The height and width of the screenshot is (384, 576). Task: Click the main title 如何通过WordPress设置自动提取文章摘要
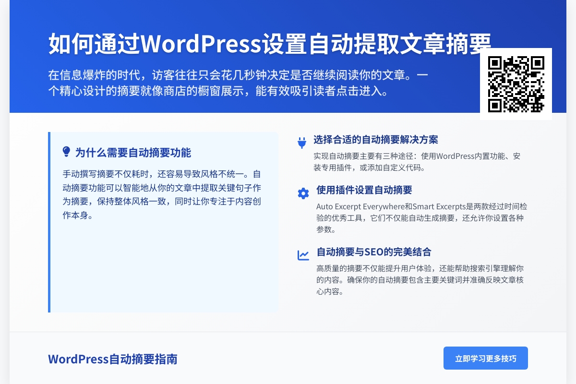(270, 44)
